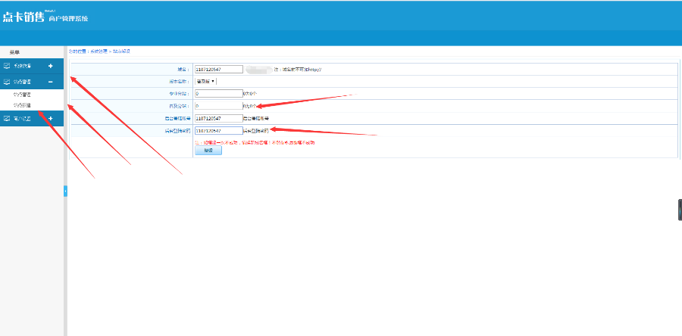
Task: Click the middle breadcrumb link above the form
Action: (x=99, y=51)
